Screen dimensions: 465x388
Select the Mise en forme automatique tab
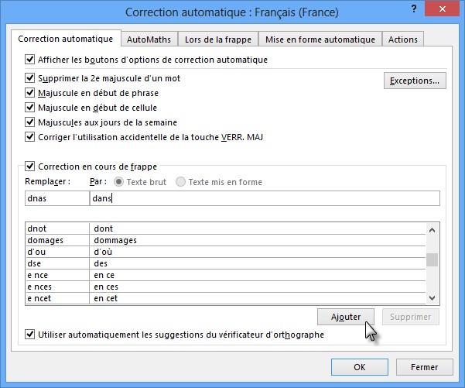point(320,39)
